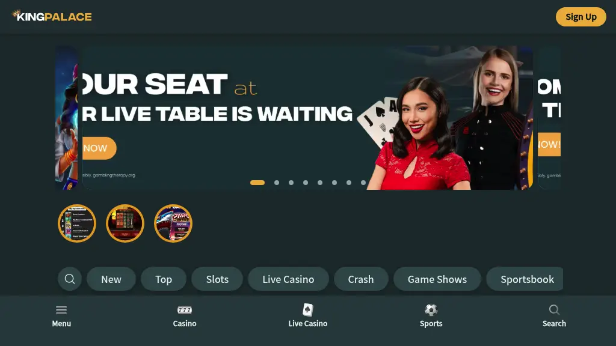This screenshot has height=346, width=616.
Task: Open the Casino slot machine icon
Action: tap(185, 310)
